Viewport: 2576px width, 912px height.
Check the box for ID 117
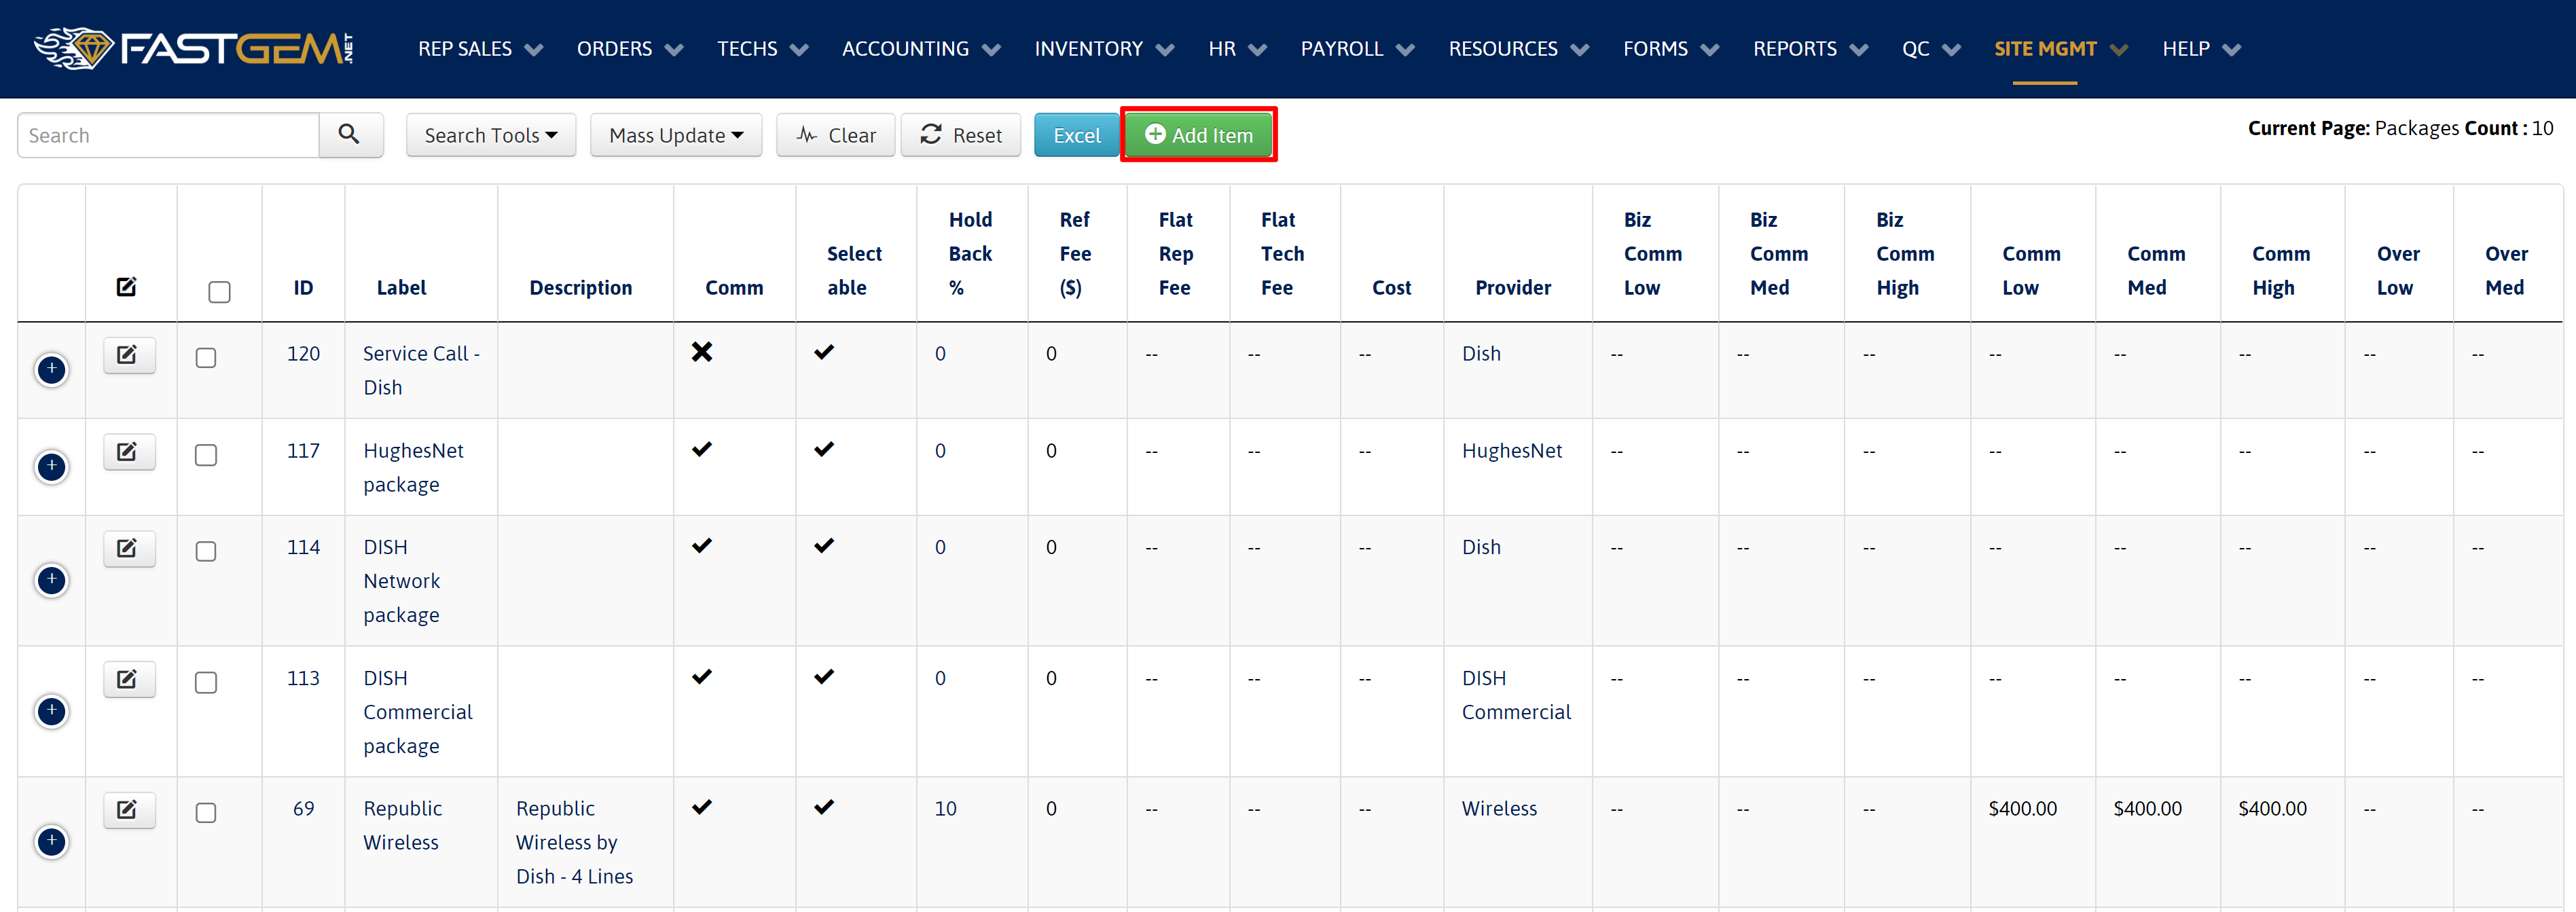(x=206, y=455)
